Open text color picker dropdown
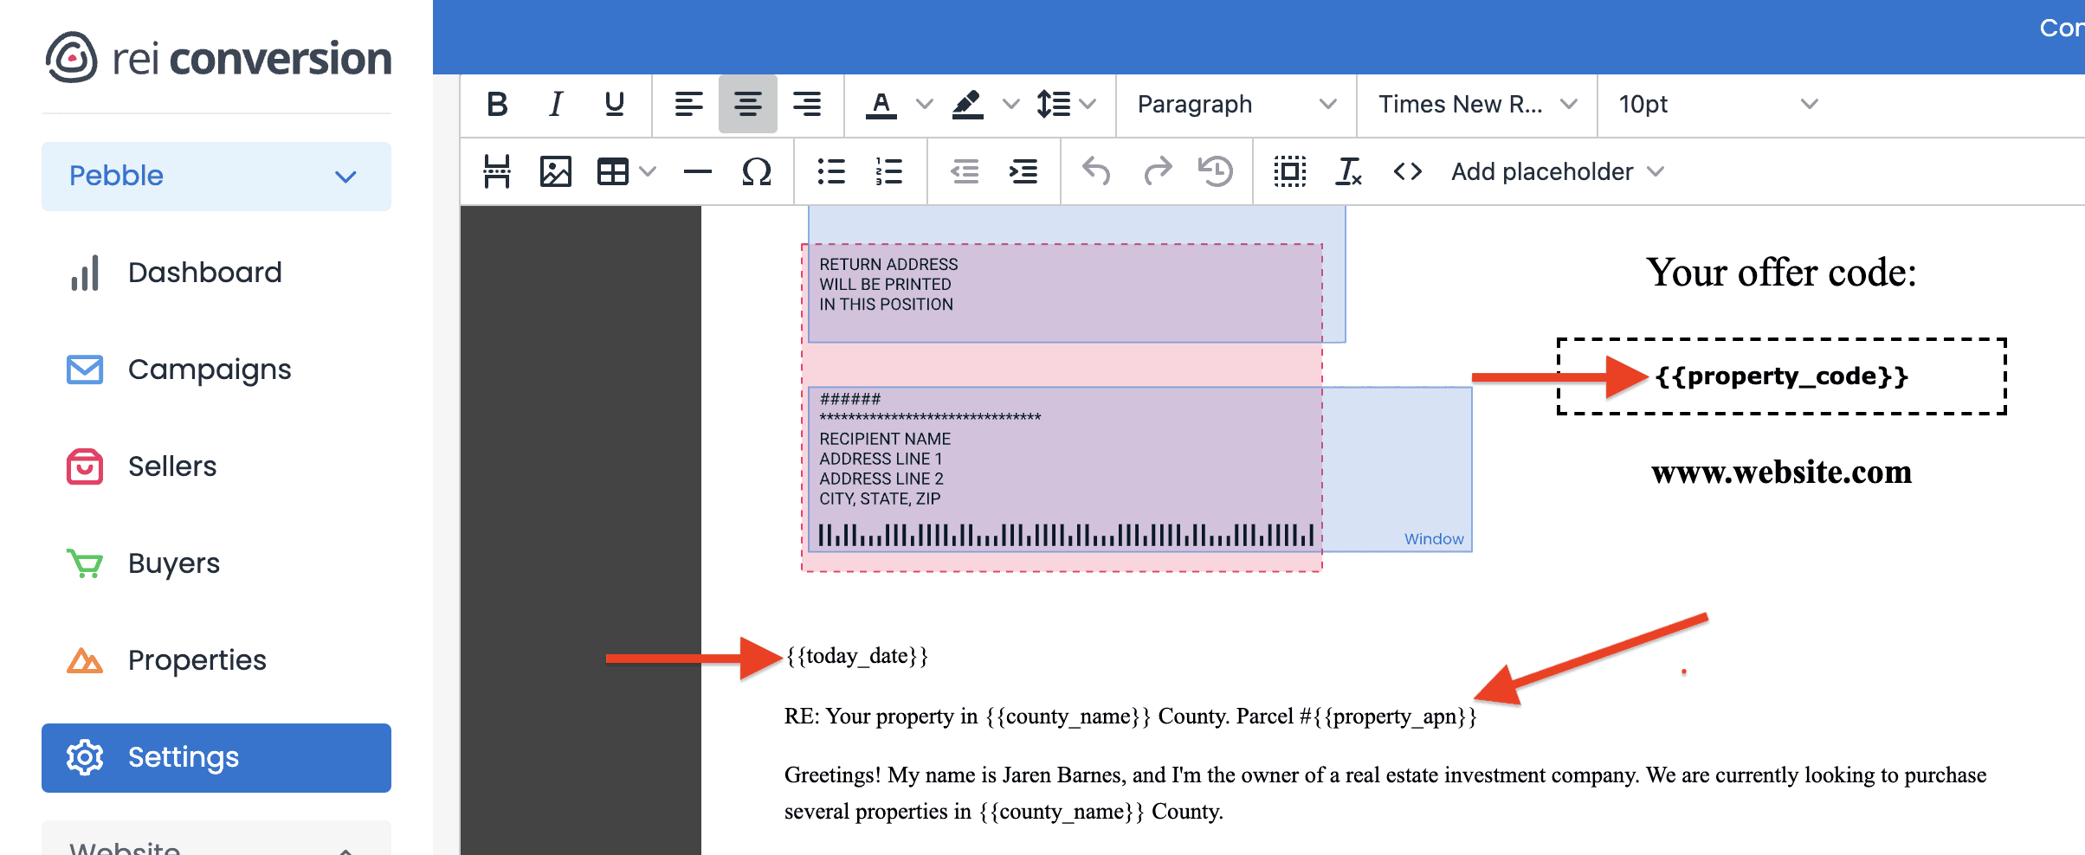Viewport: 2085px width, 855px height. pyautogui.click(x=925, y=104)
